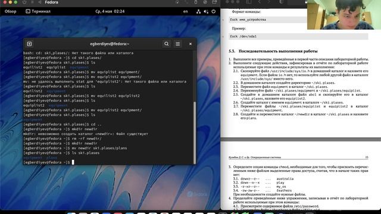
Task: Click the VM power button in Fedora title bar
Action: (24, 2)
